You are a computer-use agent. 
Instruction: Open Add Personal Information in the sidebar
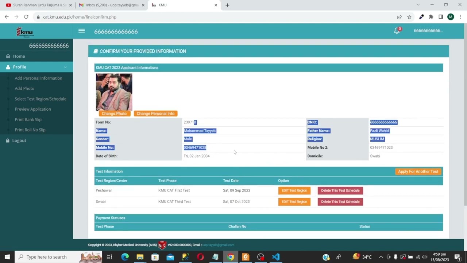(38, 78)
